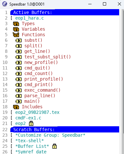Click the tag icon beside subst()
The image size is (124, 154).
[x=19, y=40]
